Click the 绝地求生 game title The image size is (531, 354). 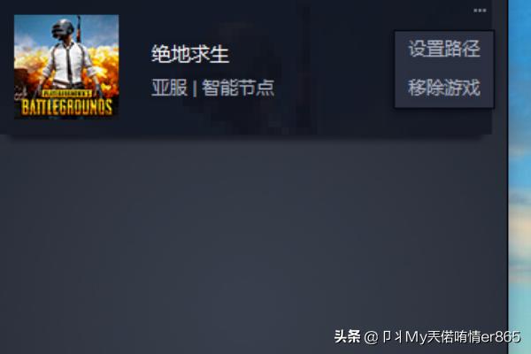(190, 54)
